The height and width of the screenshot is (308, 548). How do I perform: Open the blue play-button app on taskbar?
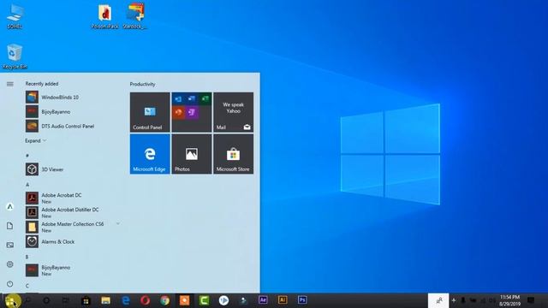pos(223,300)
